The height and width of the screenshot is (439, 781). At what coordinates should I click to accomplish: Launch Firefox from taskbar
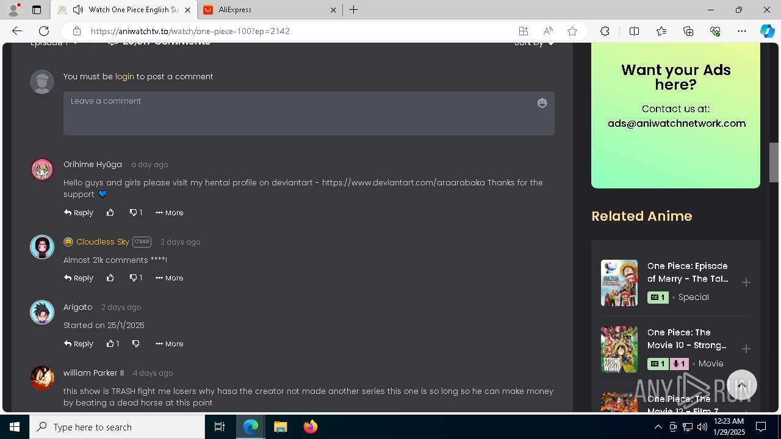(310, 427)
